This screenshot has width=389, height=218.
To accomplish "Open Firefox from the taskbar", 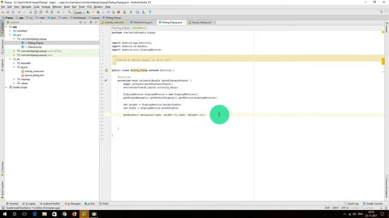I will point(74,214).
